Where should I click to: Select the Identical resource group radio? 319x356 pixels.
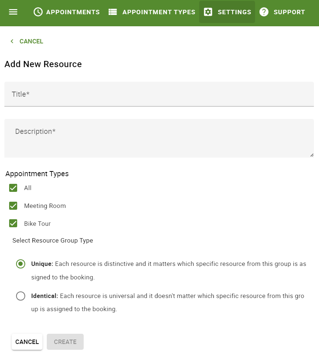pyautogui.click(x=21, y=296)
